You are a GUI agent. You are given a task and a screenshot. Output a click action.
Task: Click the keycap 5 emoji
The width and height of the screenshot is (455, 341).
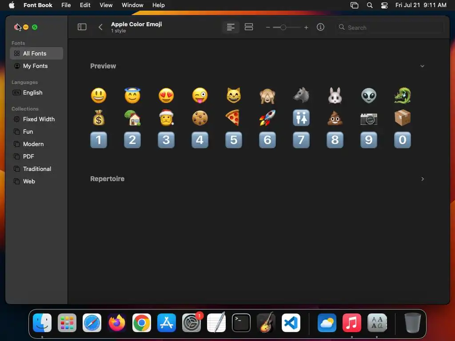pos(234,140)
